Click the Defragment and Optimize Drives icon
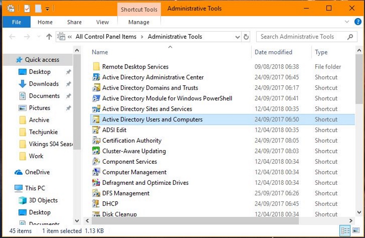Image resolution: width=365 pixels, height=238 pixels. [x=96, y=183]
